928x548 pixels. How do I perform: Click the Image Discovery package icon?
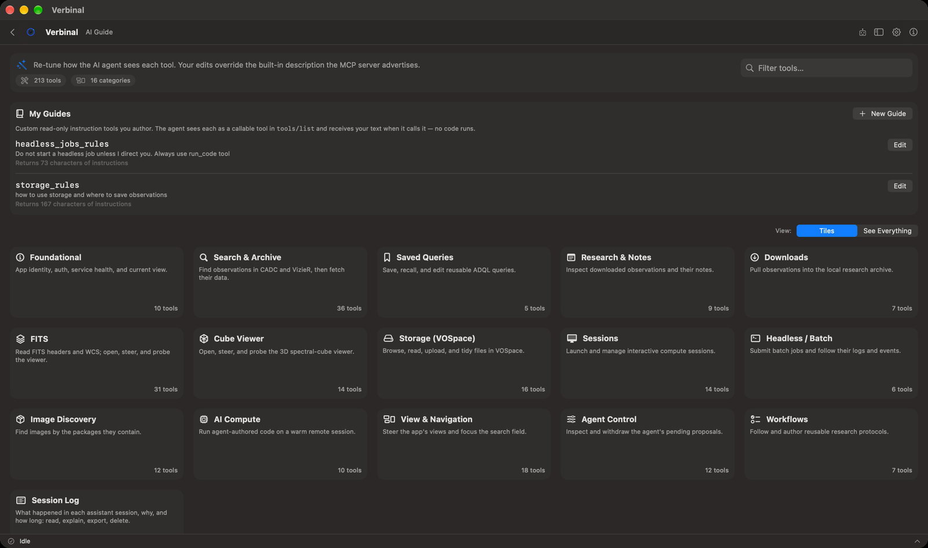click(20, 420)
